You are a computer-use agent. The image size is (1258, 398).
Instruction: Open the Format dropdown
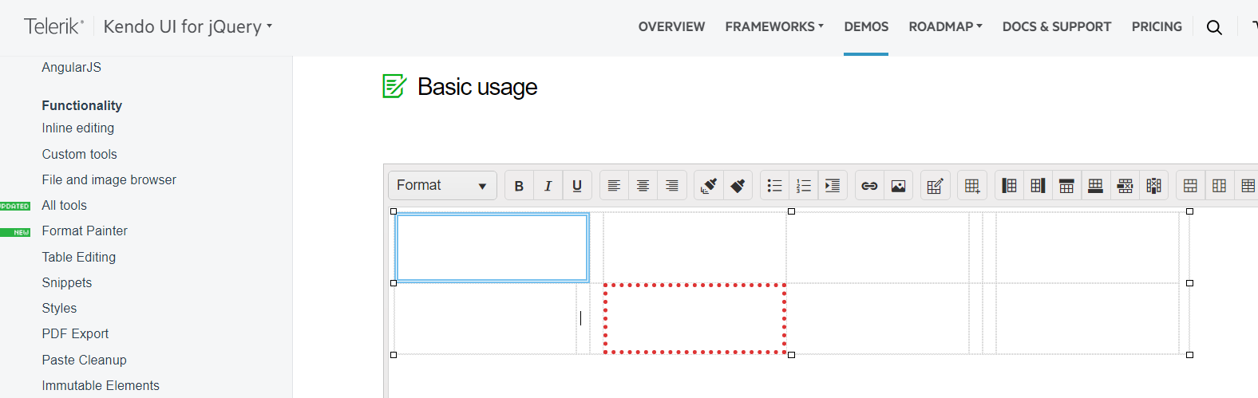click(x=442, y=186)
